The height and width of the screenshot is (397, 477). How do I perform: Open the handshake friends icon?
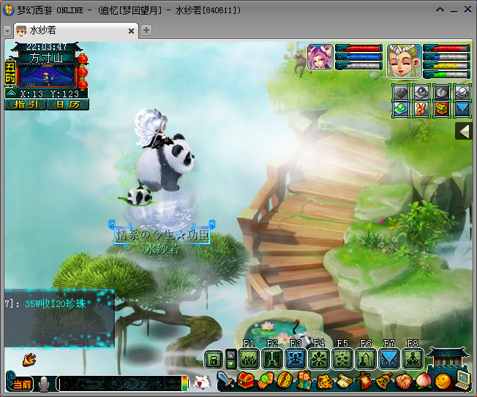[404, 381]
